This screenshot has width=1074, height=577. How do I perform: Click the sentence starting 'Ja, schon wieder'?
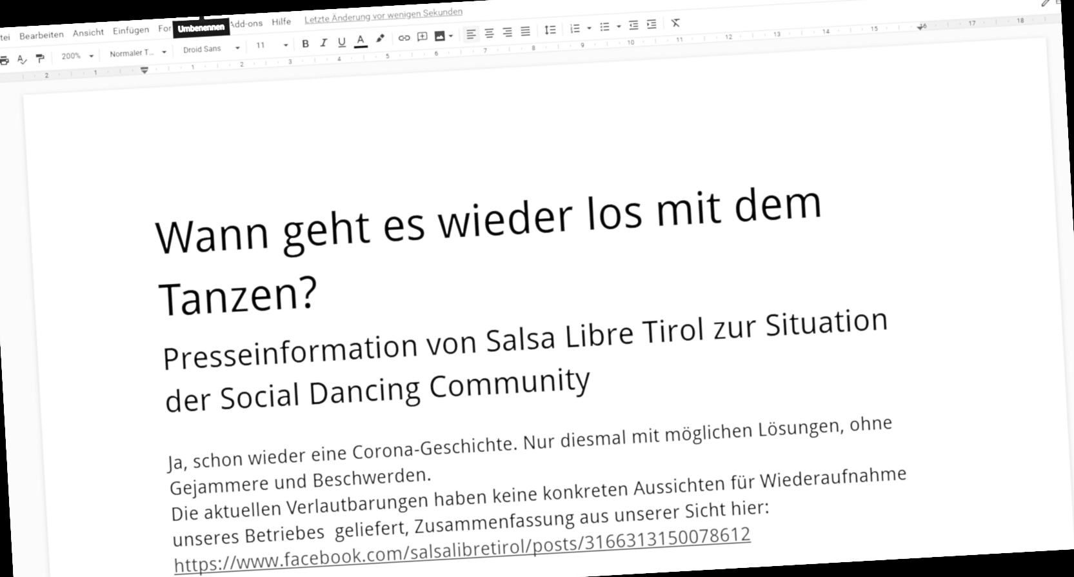(x=530, y=443)
